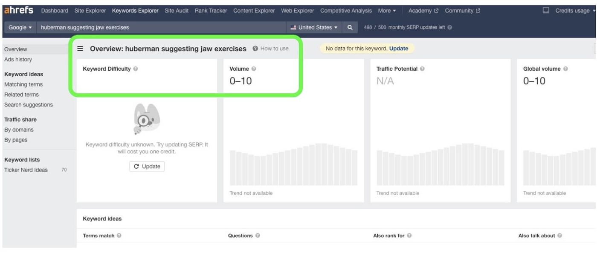The height and width of the screenshot is (253, 597).
Task: Open the Credits usage dropdown
Action: pyautogui.click(x=575, y=11)
